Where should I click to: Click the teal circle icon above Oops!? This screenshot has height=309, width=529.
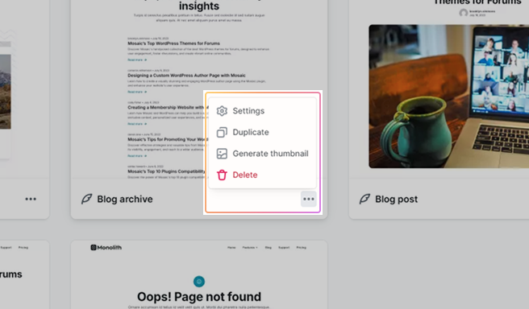pyautogui.click(x=199, y=282)
